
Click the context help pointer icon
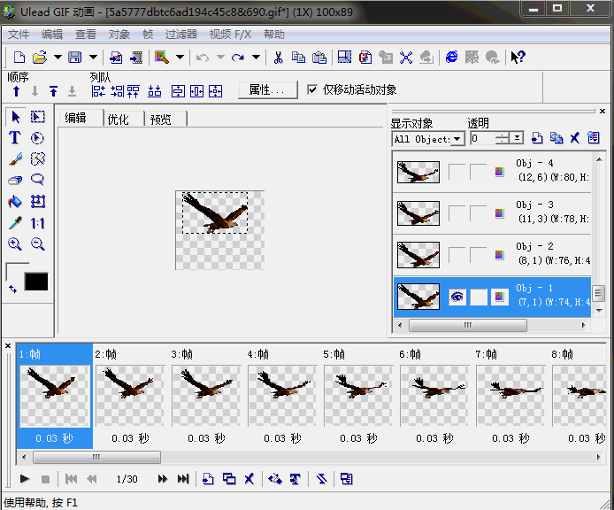click(518, 58)
